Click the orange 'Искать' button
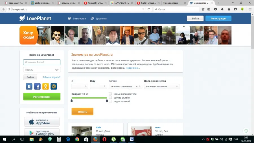Viewport: 254px width, 143px height. [82, 112]
